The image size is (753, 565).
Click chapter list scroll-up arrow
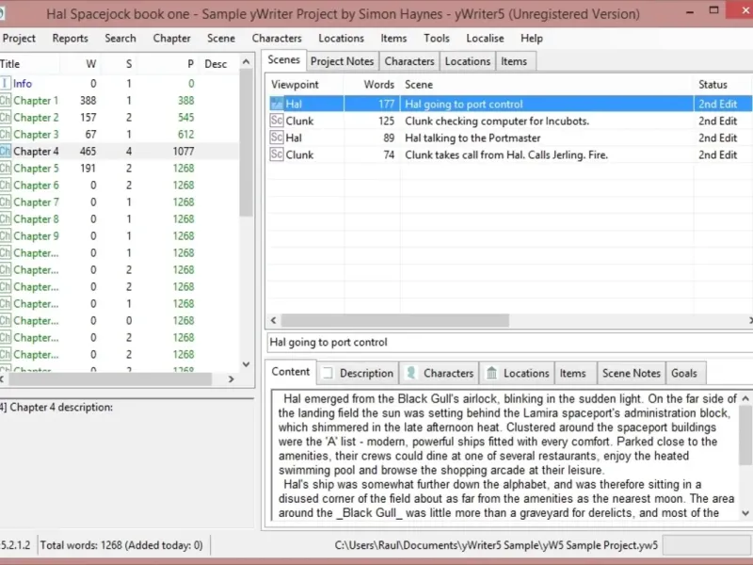(x=247, y=62)
